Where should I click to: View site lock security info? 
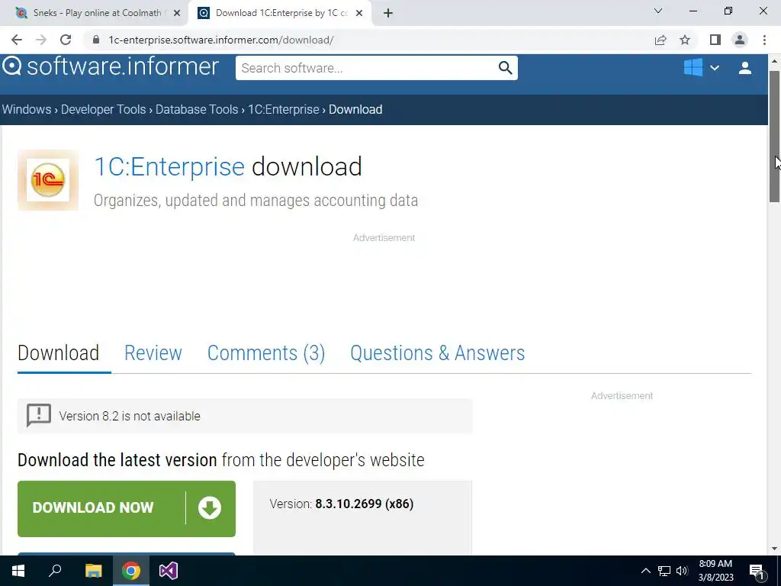(96, 40)
